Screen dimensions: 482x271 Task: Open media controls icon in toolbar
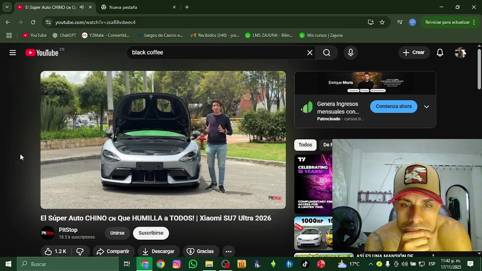[400, 22]
